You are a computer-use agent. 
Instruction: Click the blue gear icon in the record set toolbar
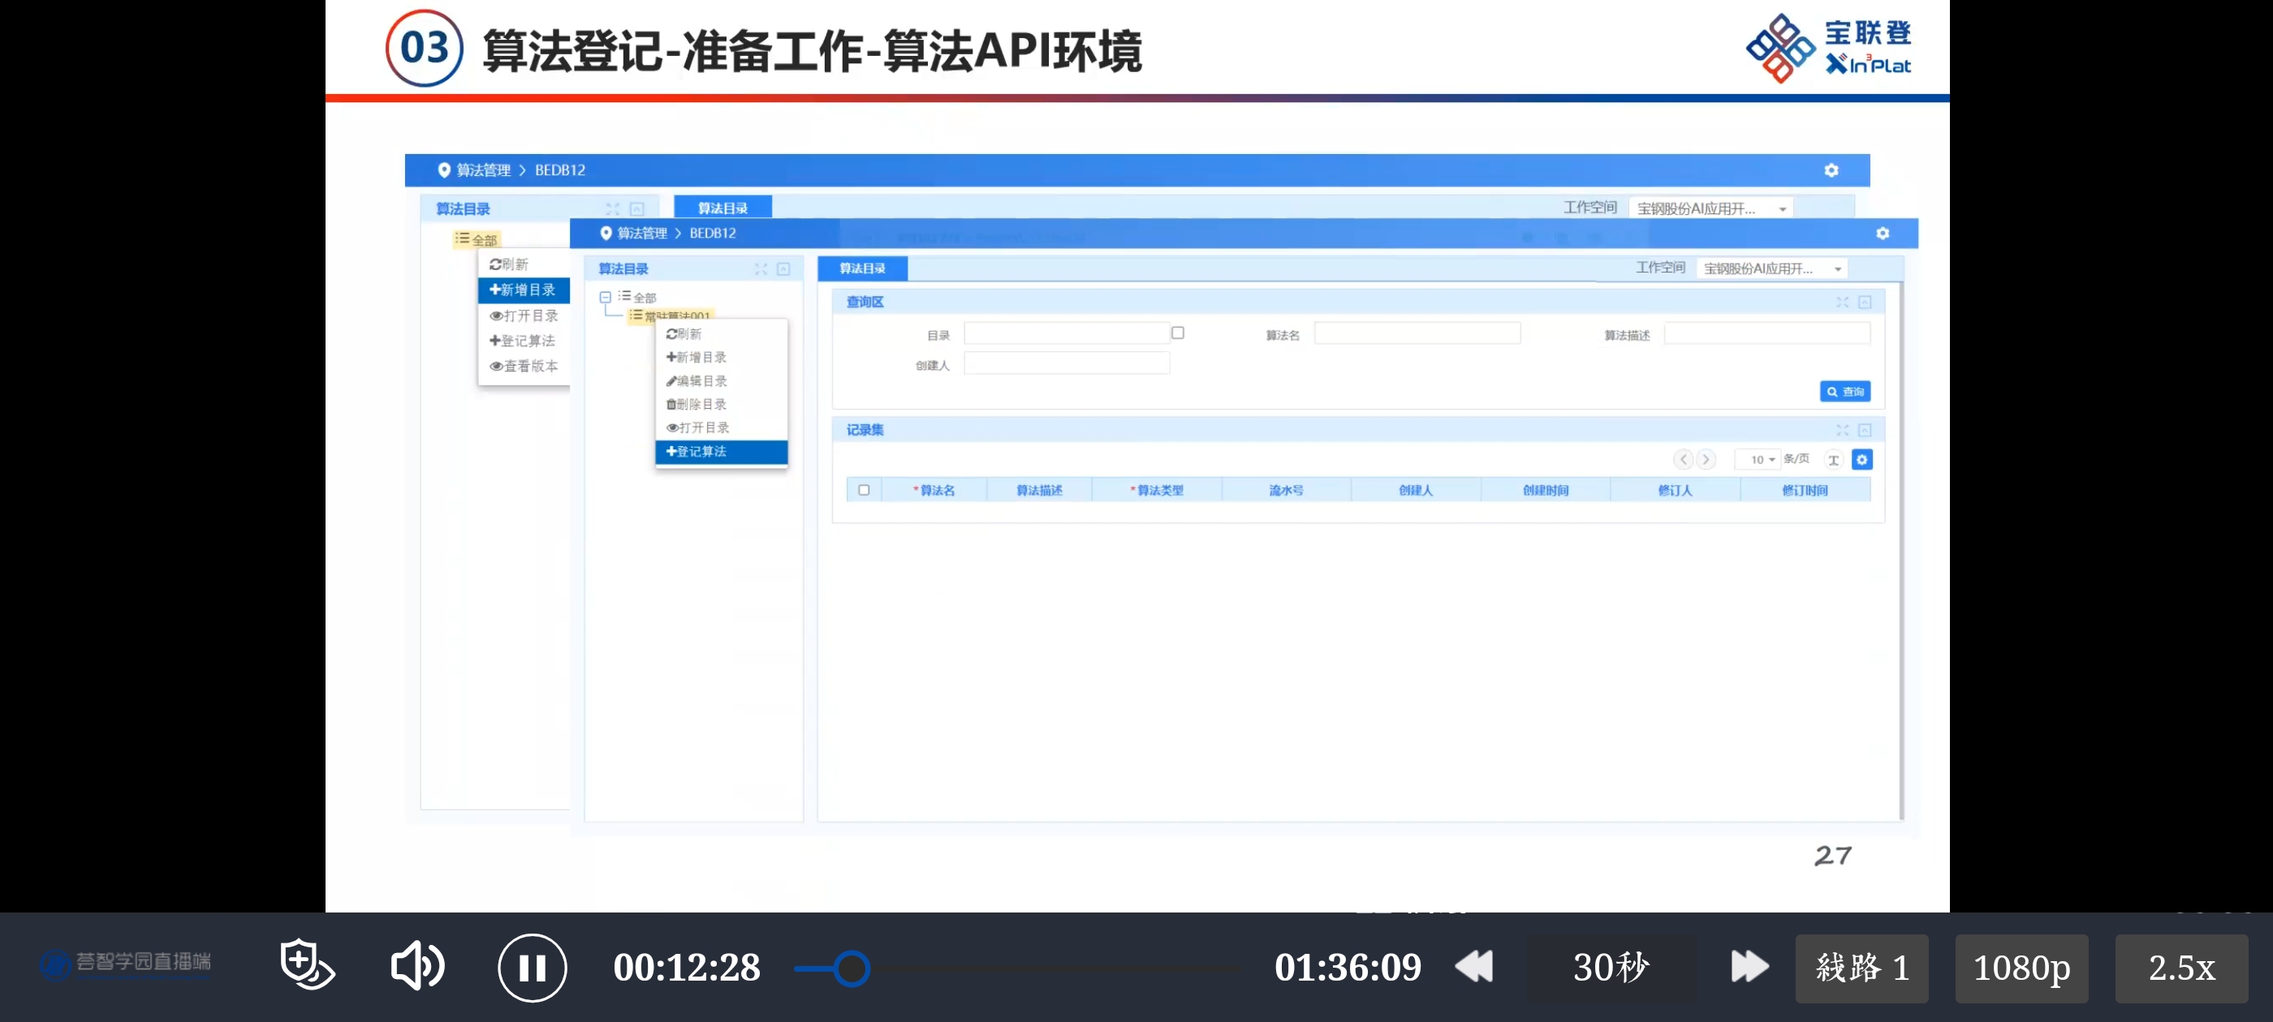point(1861,459)
